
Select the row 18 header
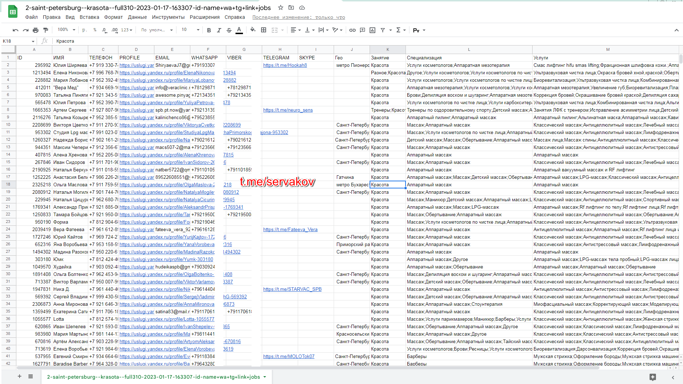[8, 184]
